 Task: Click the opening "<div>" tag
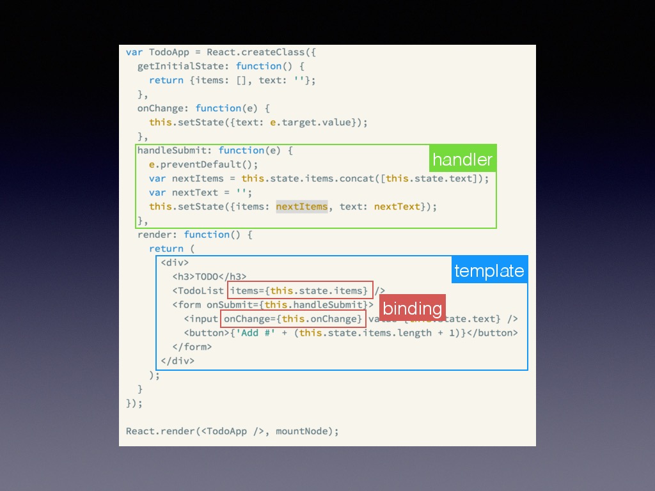(175, 263)
